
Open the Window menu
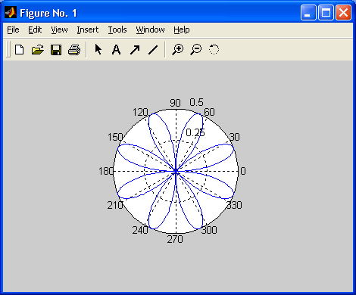[x=150, y=29]
